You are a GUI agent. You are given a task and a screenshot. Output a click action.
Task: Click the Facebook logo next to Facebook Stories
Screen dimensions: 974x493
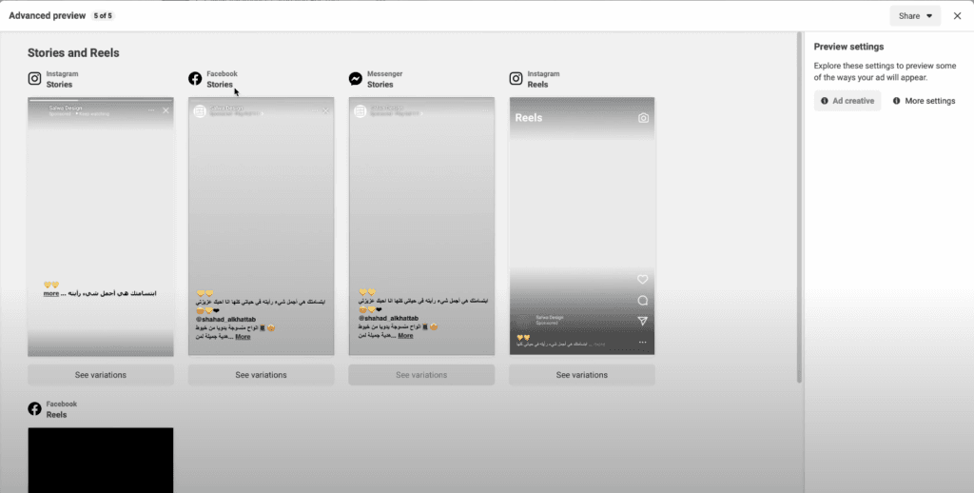[x=195, y=79]
